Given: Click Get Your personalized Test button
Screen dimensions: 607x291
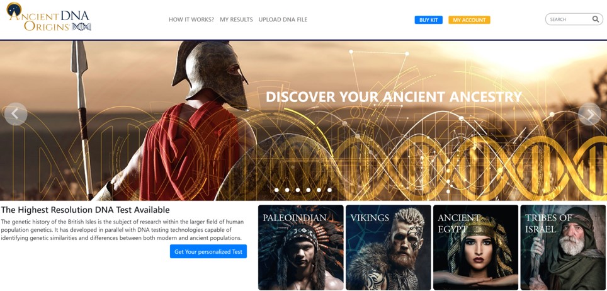Looking at the screenshot, I should pyautogui.click(x=208, y=251).
